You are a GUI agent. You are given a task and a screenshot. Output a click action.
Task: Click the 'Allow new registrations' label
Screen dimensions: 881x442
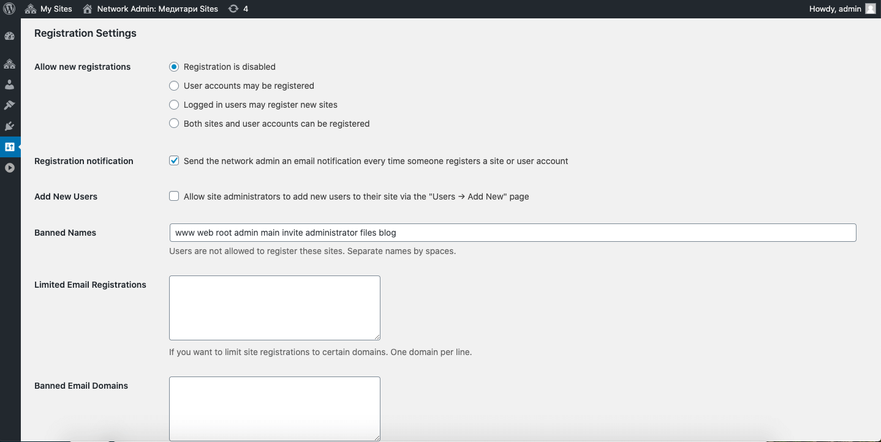click(x=82, y=67)
